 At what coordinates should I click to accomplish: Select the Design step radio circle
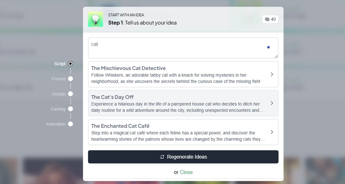[71, 94]
